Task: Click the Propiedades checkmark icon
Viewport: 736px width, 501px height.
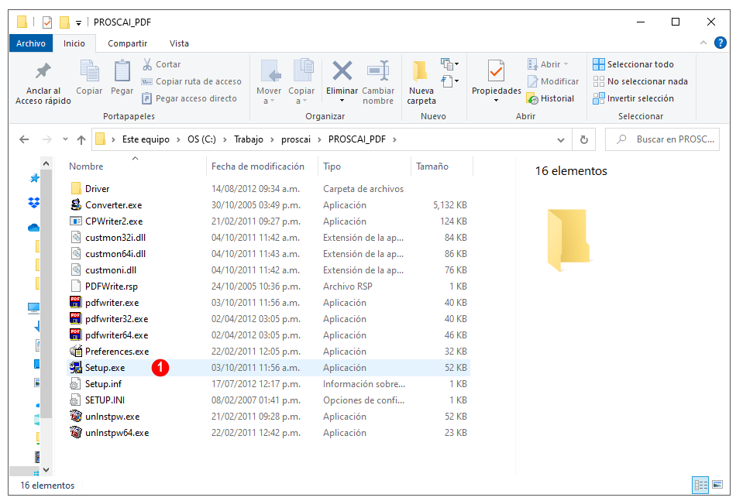Action: coord(496,70)
